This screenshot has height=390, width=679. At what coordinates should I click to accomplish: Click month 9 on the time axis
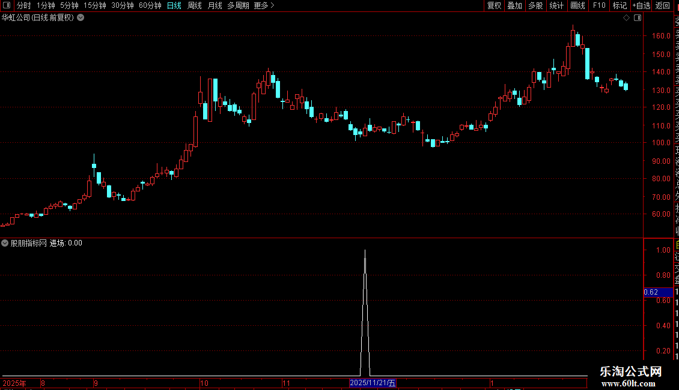[96, 383]
